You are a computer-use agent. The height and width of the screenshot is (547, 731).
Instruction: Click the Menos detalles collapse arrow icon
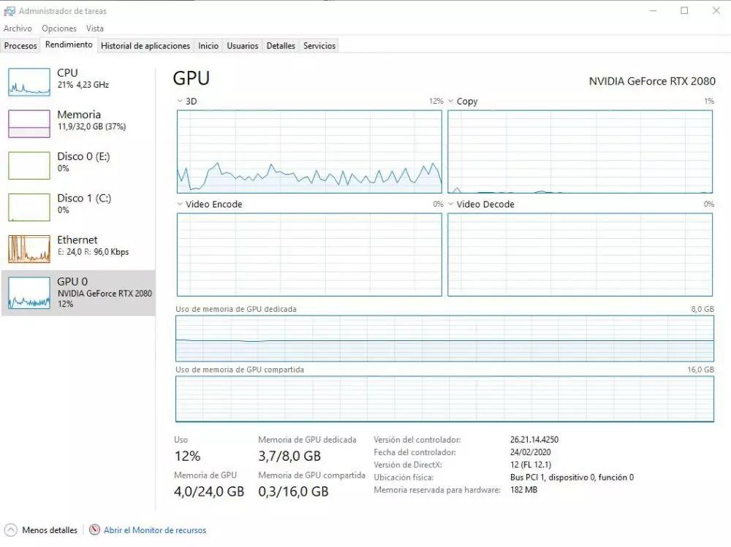click(11, 530)
